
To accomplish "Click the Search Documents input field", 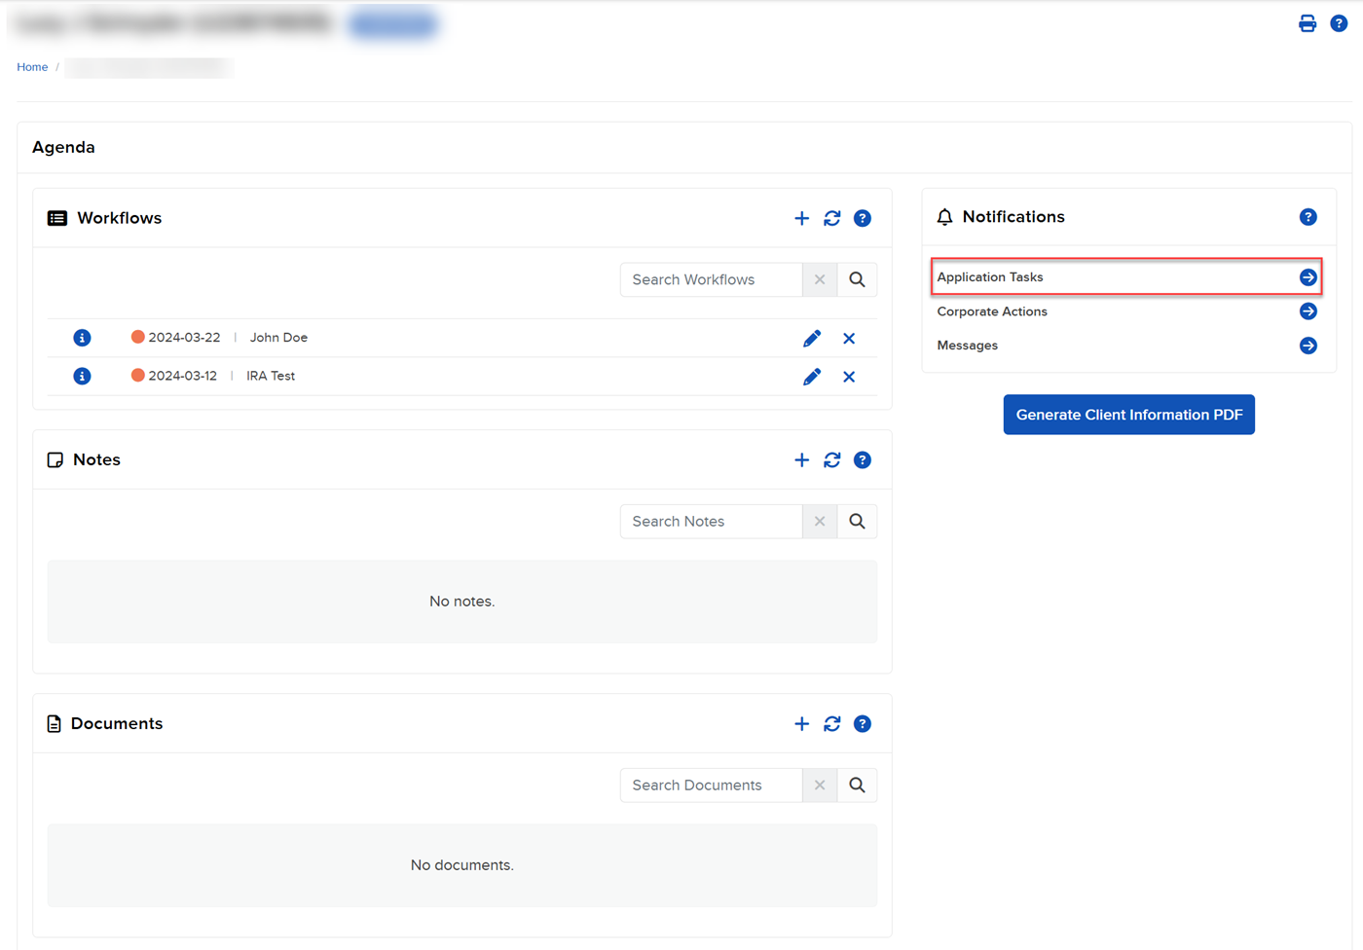I will (711, 785).
